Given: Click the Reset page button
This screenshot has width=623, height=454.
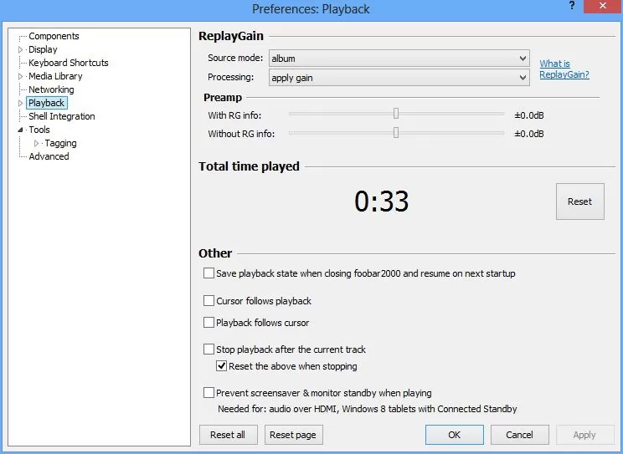Looking at the screenshot, I should pyautogui.click(x=293, y=435).
